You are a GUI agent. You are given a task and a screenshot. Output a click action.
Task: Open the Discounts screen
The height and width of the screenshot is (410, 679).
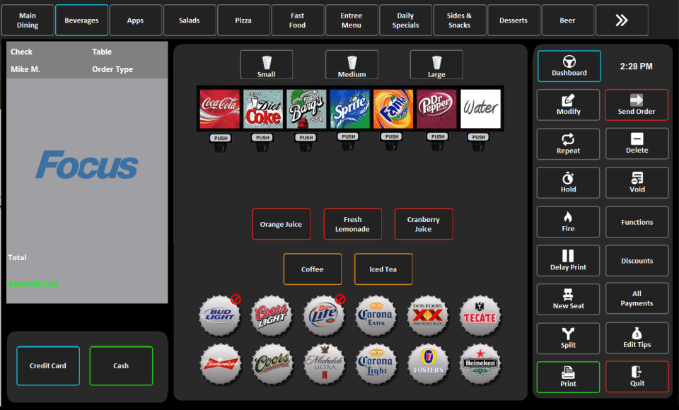[x=637, y=261]
